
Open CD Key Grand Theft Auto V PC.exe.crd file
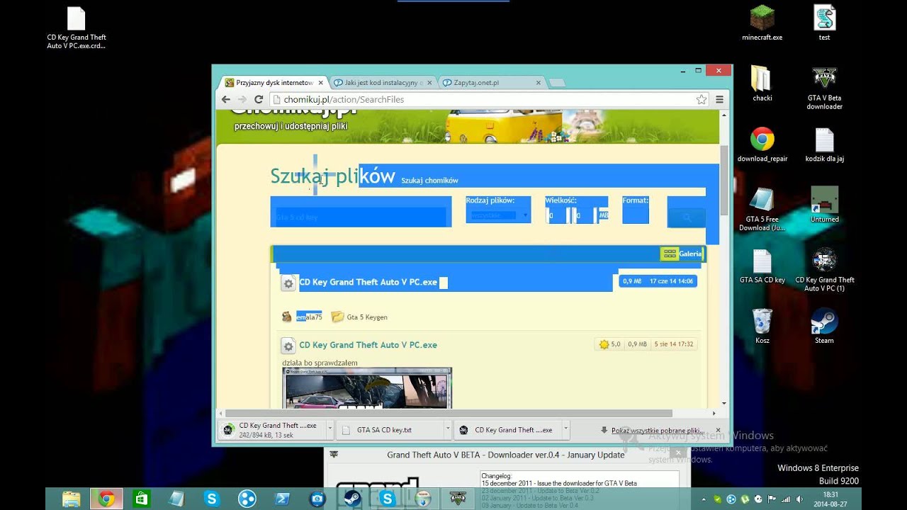point(77,28)
